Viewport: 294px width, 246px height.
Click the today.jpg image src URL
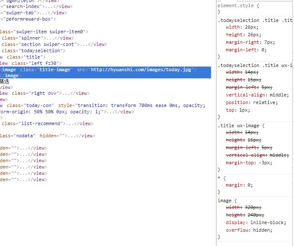141,70
